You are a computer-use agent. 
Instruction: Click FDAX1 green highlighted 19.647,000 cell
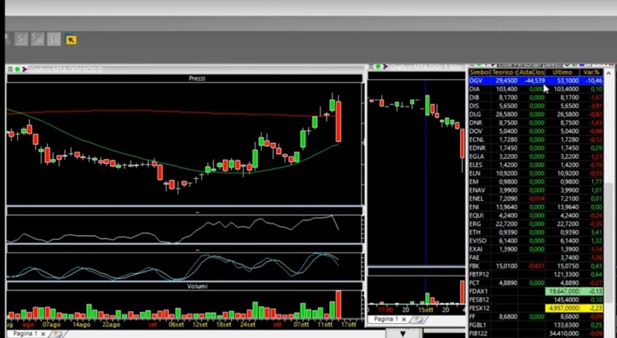click(562, 291)
